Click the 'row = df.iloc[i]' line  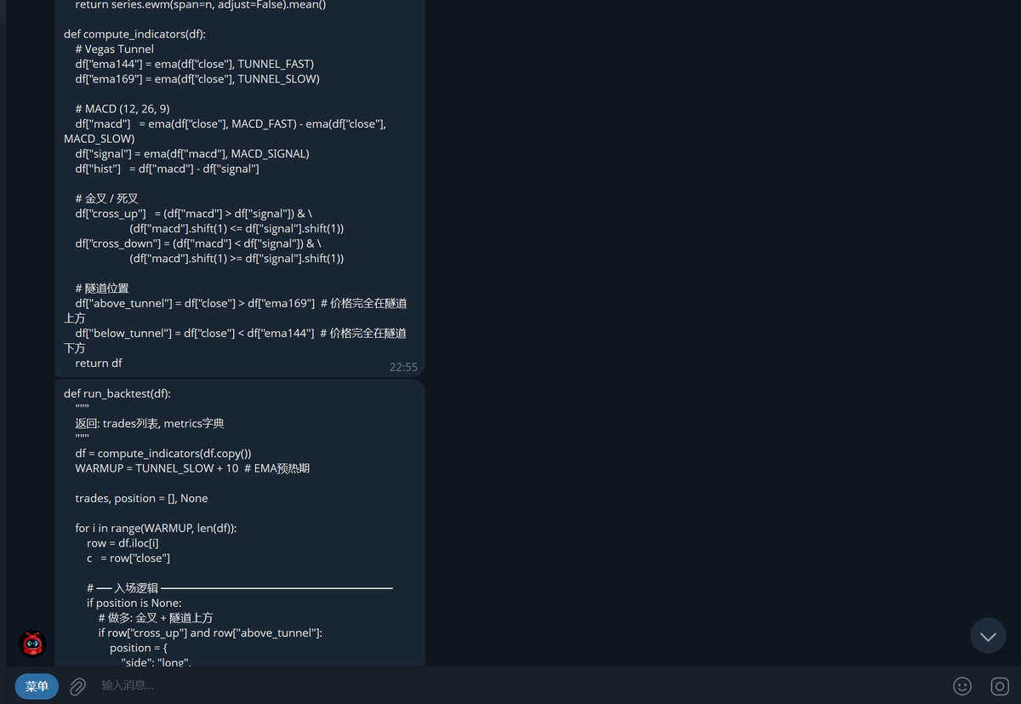click(x=123, y=543)
